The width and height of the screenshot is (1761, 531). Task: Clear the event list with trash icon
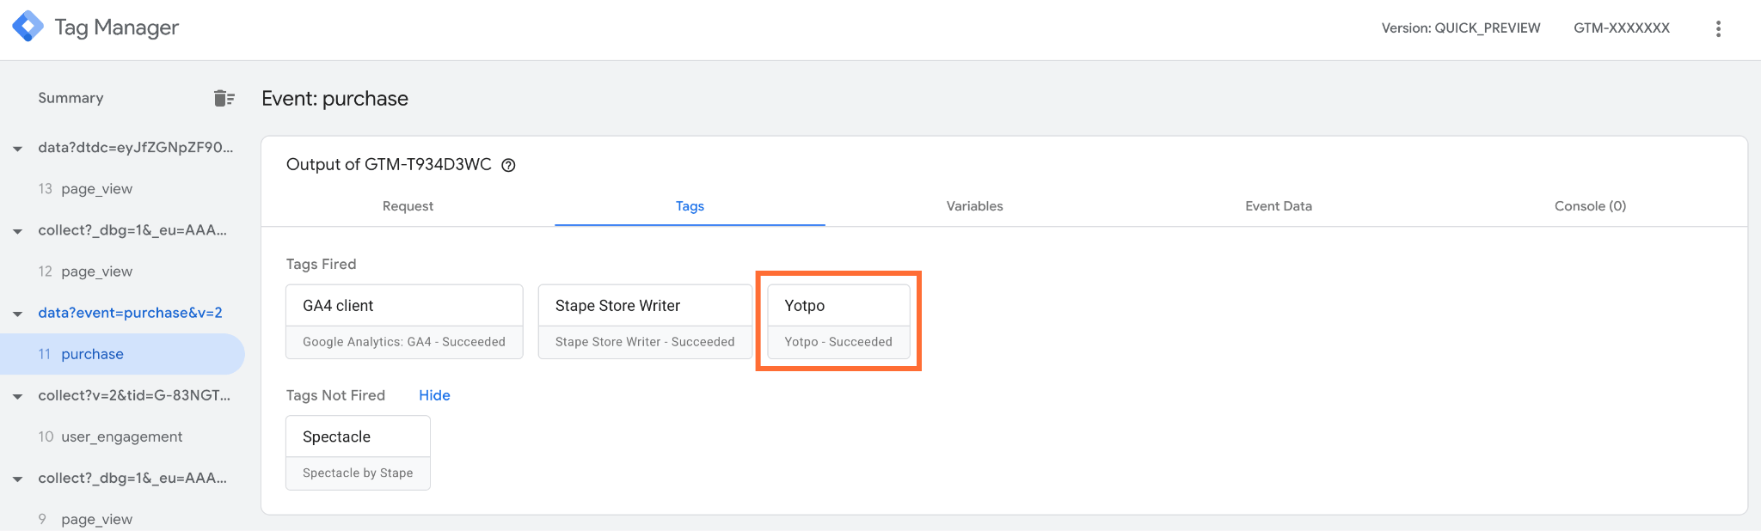(x=224, y=98)
